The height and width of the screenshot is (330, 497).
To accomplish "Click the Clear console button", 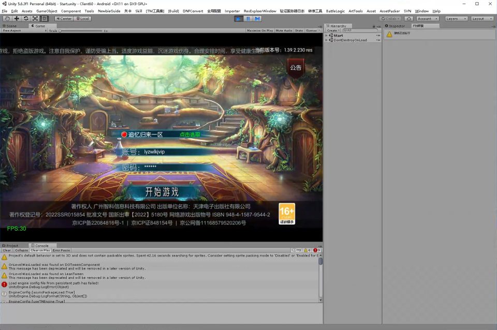I will pos(7,250).
